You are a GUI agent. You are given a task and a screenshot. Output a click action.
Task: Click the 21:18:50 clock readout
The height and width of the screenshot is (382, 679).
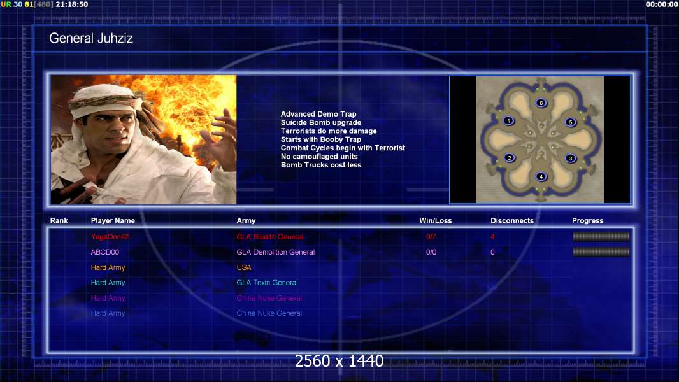72,4
